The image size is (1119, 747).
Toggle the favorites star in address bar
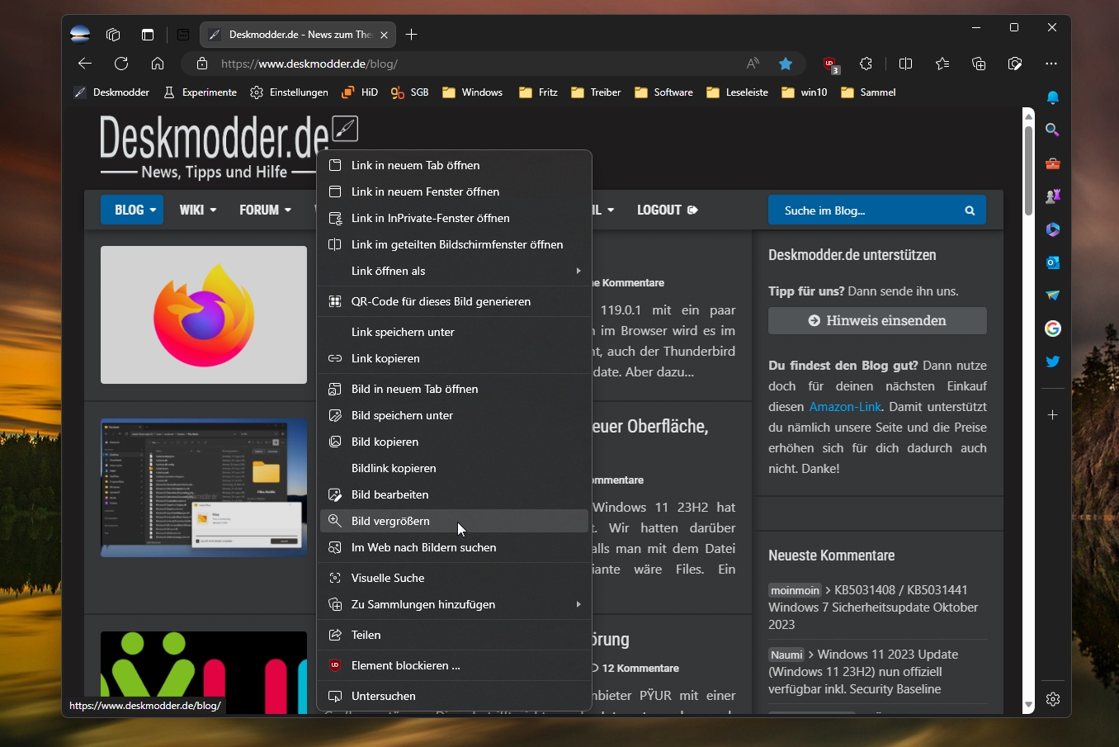pyautogui.click(x=786, y=64)
